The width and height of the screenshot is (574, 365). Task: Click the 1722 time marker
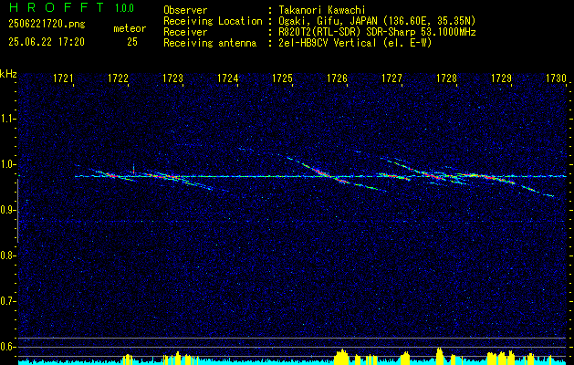(118, 78)
